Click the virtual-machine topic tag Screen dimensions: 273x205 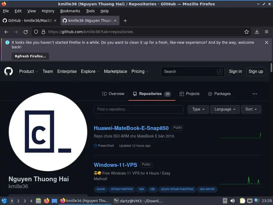coord(122,189)
